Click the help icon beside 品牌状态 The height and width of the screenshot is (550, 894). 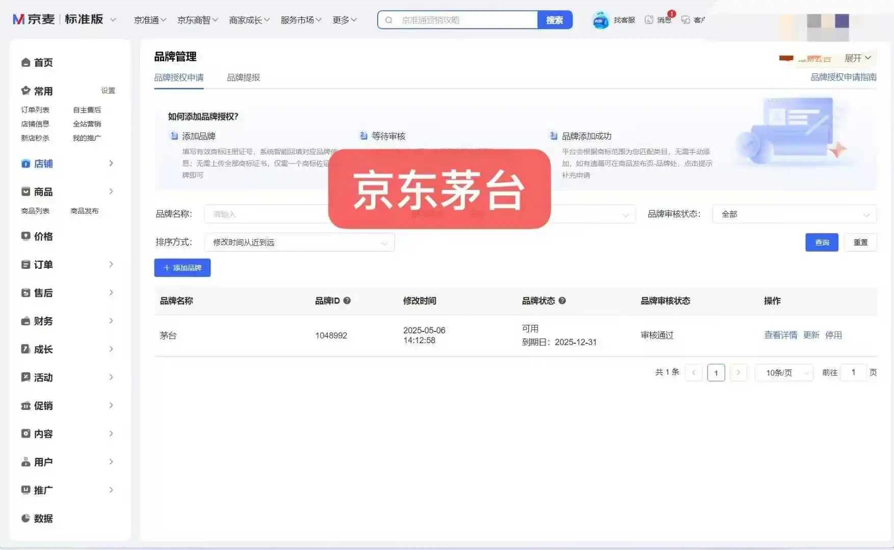click(562, 300)
